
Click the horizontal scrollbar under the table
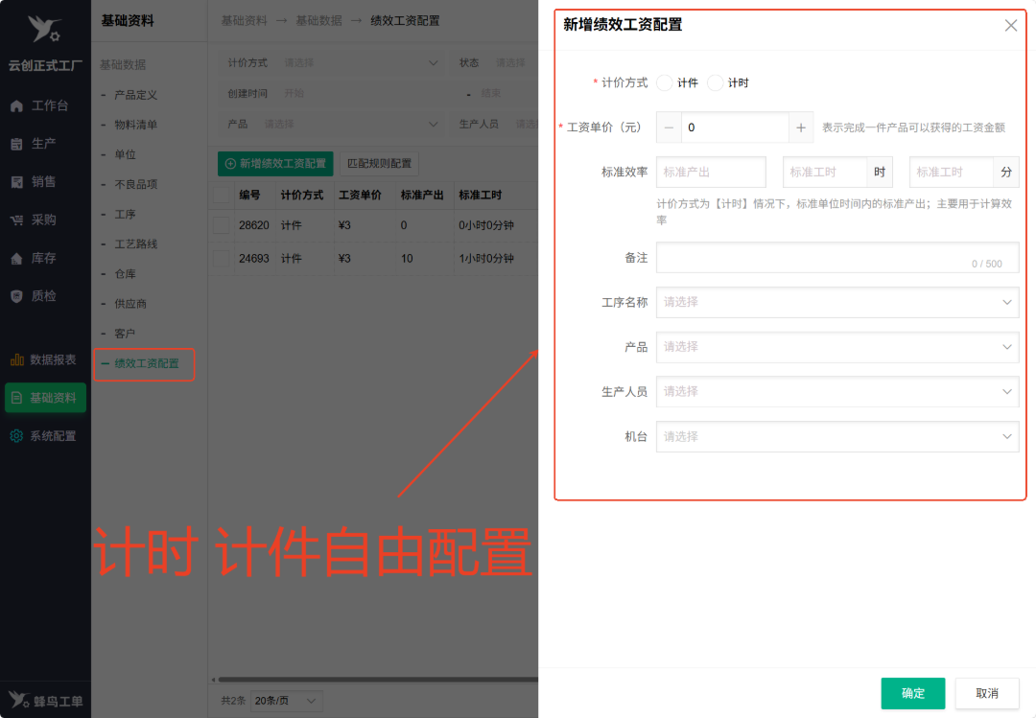(377, 679)
